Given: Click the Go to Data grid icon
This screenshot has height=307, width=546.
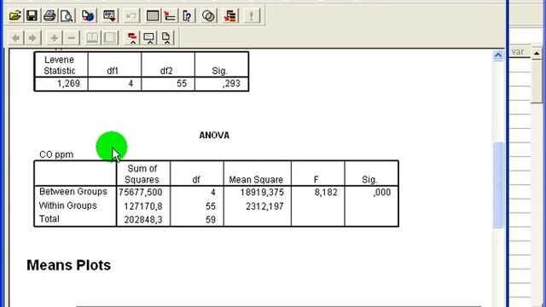Looking at the screenshot, I should [153, 15].
